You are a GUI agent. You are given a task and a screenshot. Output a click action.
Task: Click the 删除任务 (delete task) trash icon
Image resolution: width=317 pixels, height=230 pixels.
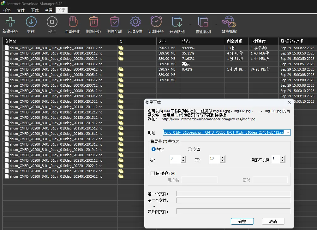tap(93, 22)
